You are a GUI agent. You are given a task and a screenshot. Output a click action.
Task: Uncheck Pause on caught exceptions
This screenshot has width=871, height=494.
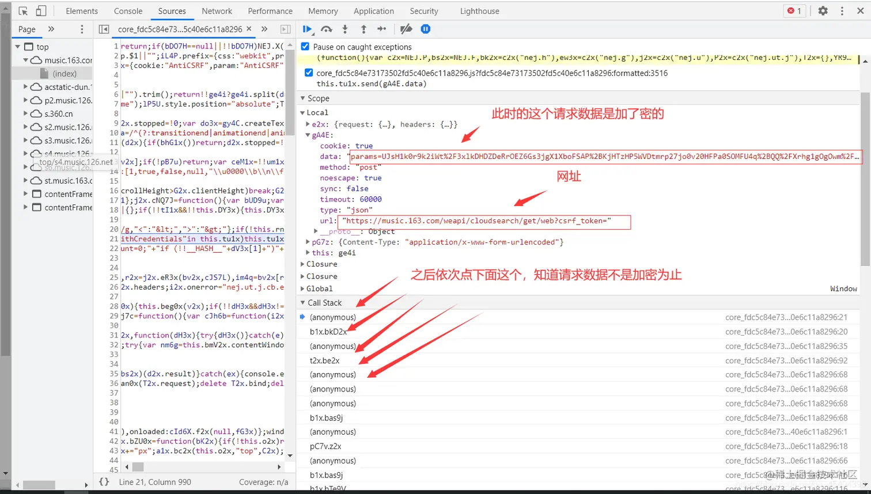[305, 47]
